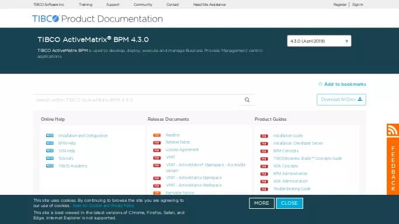Click the PDF icon next to Installation Guide
The image size is (399, 224).
coord(264,136)
